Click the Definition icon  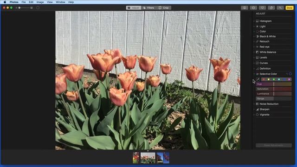point(257,69)
